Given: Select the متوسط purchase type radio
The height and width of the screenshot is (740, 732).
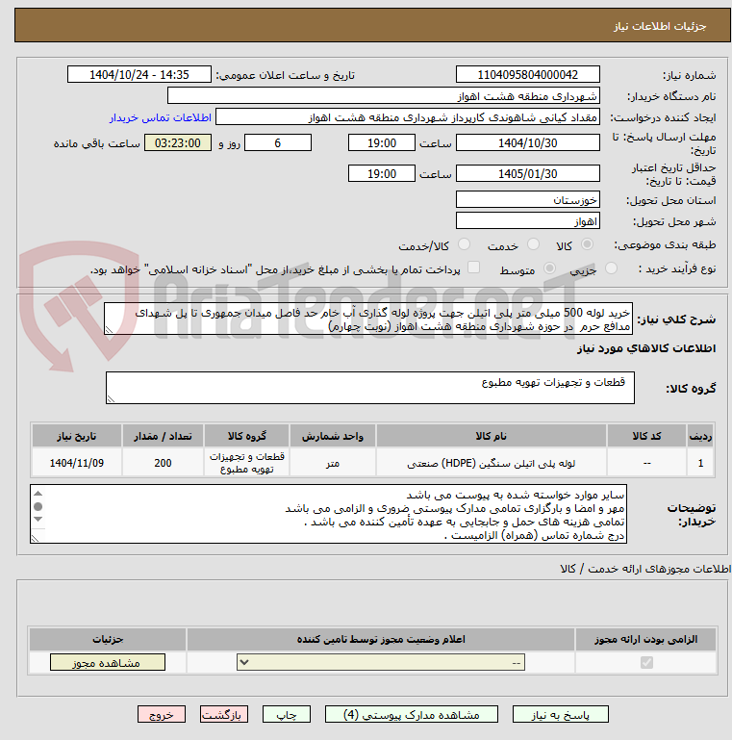Looking at the screenshot, I should (x=549, y=268).
